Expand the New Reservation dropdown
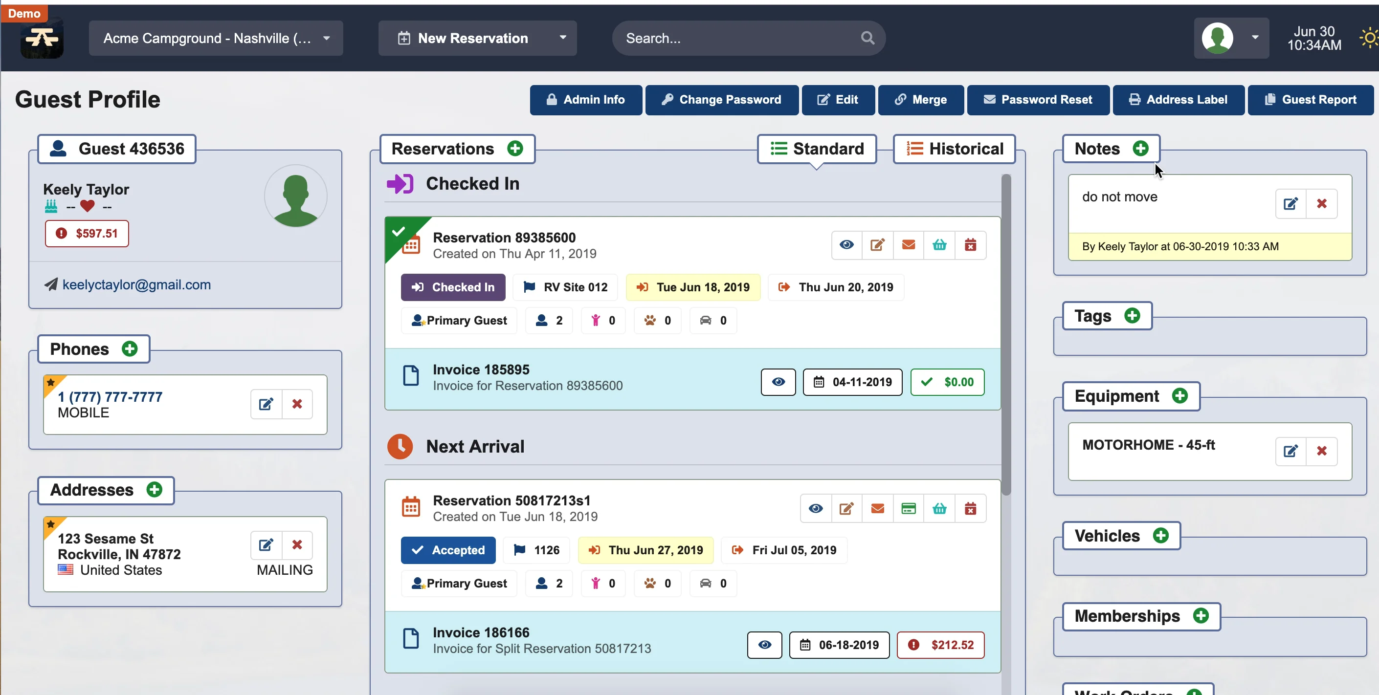Screen dimensions: 1379x695 click(562, 38)
